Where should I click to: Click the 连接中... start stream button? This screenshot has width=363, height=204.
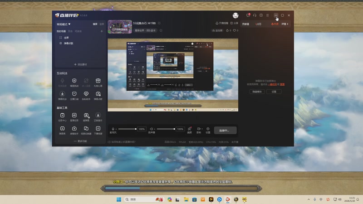coord(225,130)
